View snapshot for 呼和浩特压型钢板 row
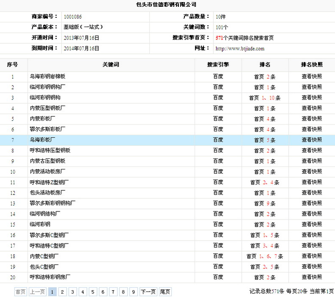This screenshot has width=335, height=297. point(312,150)
